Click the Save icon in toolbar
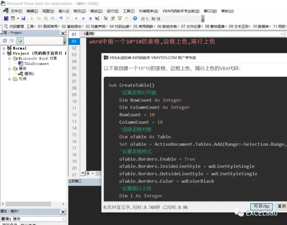Screen dimensions: 287x225 tap(23, 19)
